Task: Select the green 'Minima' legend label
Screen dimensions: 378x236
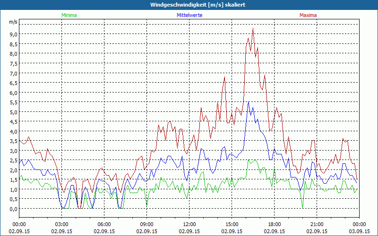Action: [x=69, y=15]
